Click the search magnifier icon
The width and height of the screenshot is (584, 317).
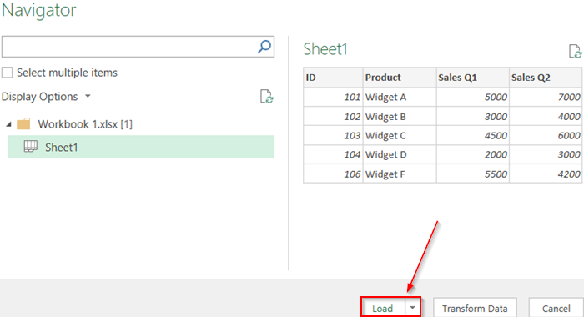264,47
